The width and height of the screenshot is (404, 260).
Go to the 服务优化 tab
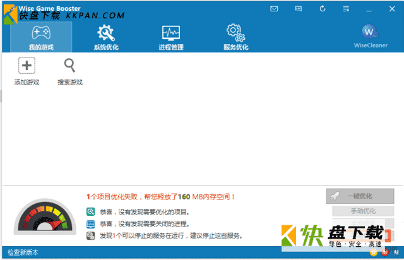point(235,37)
